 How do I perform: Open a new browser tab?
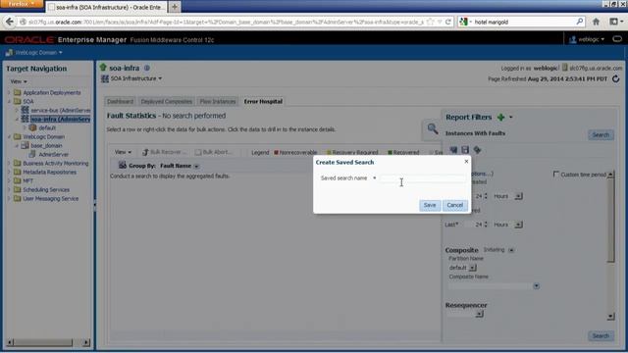[175, 7]
